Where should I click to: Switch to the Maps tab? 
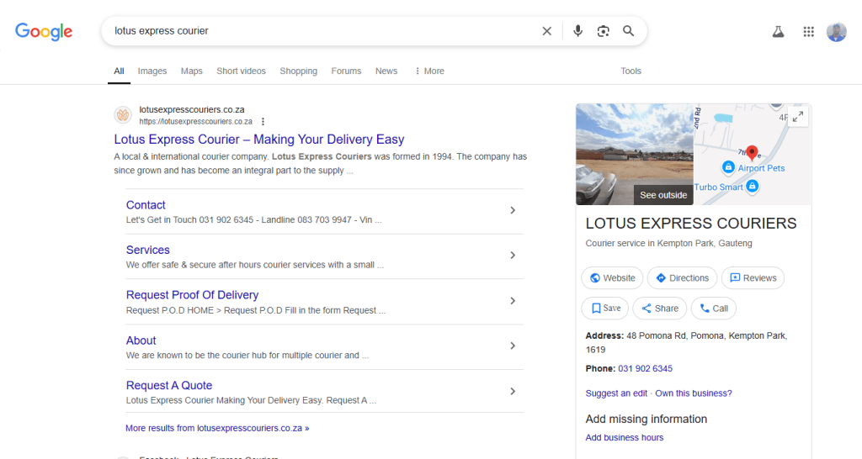click(191, 71)
